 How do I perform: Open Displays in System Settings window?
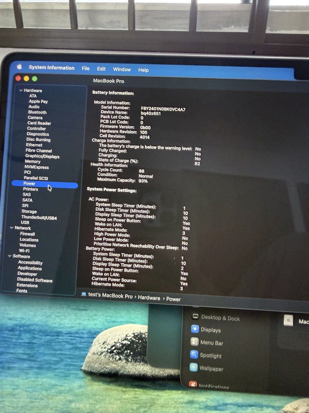click(206, 330)
